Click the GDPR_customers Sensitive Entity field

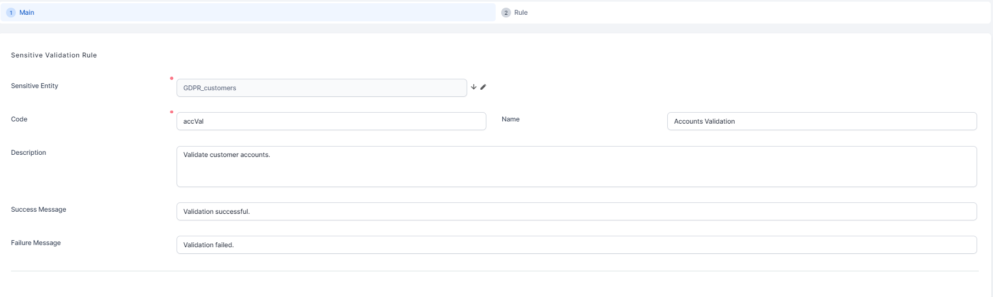tap(321, 88)
